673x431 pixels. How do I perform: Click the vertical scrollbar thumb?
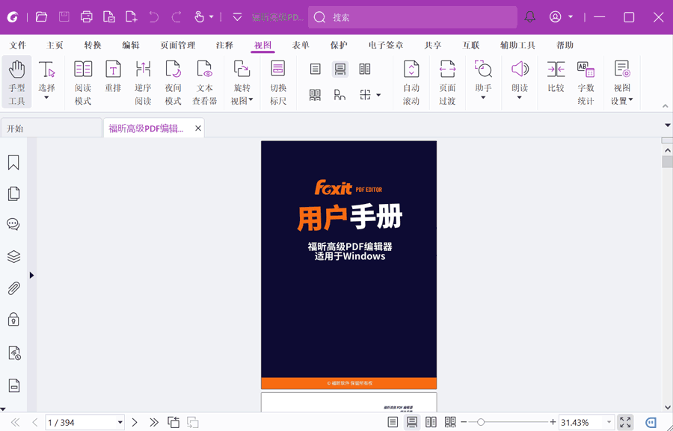pyautogui.click(x=667, y=162)
